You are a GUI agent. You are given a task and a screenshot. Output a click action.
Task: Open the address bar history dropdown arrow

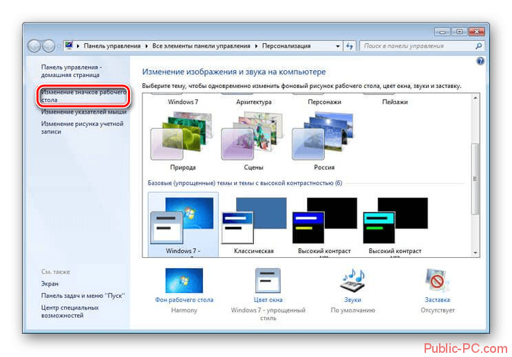(338, 46)
